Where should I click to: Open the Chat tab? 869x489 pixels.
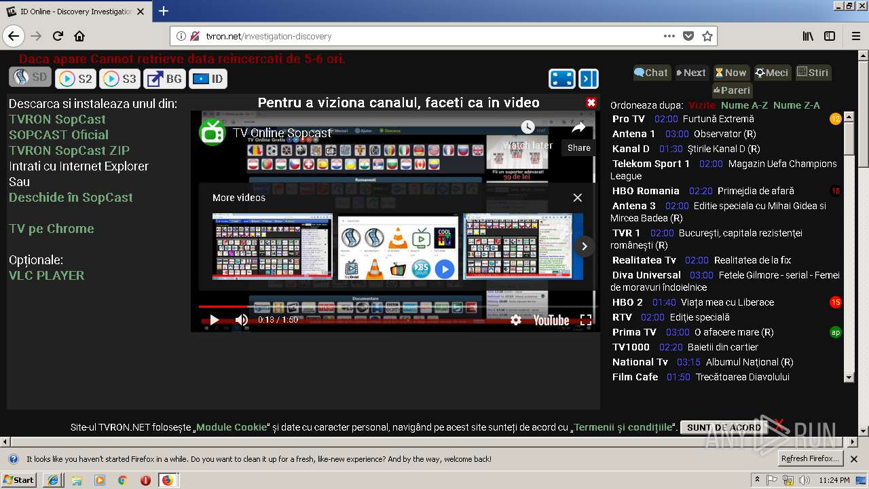point(652,73)
